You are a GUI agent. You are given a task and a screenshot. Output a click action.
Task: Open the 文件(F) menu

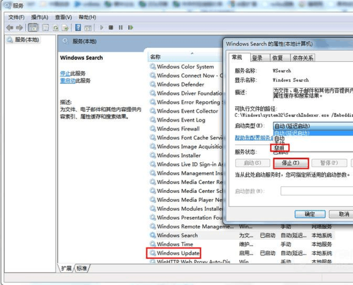pyautogui.click(x=16, y=17)
